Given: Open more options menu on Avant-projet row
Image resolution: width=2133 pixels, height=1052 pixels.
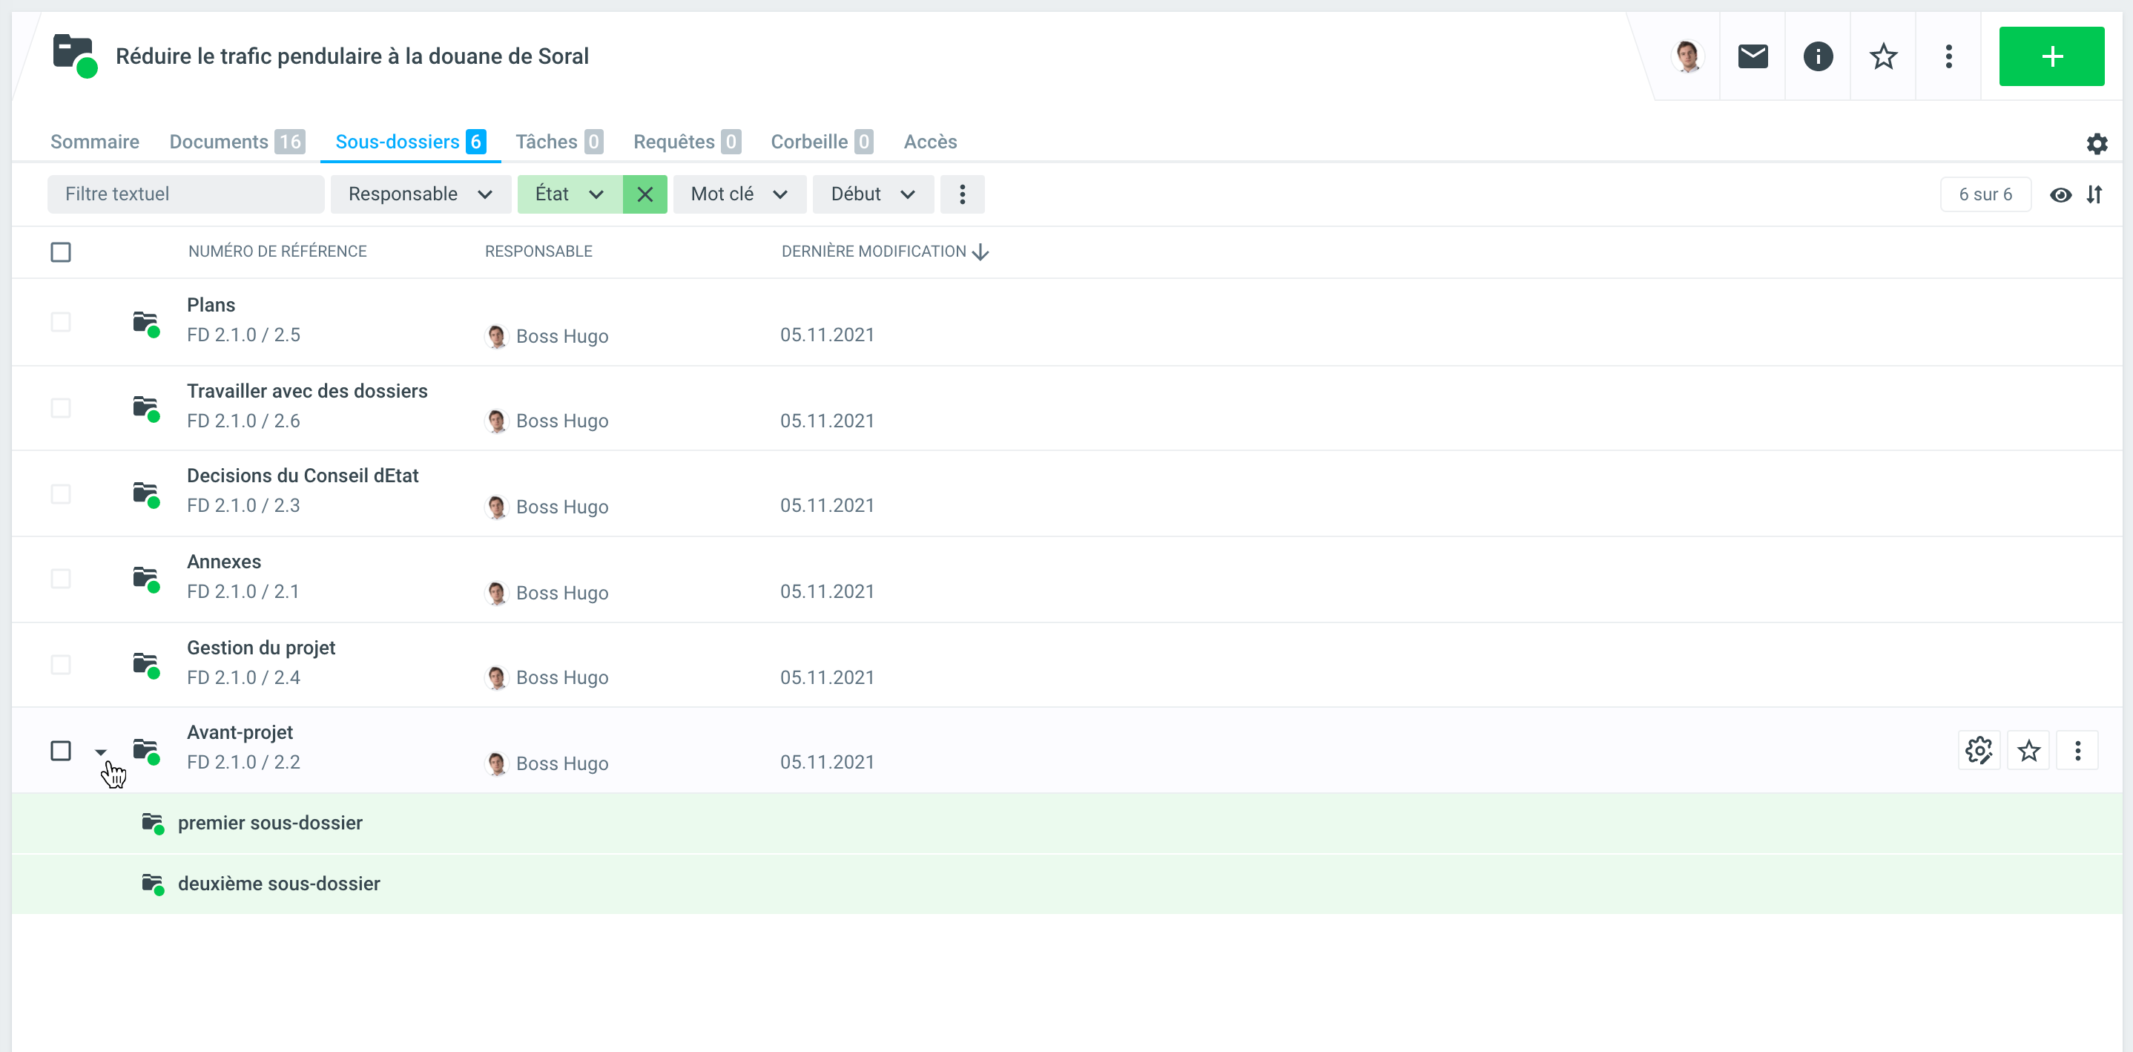Looking at the screenshot, I should click(x=2077, y=751).
